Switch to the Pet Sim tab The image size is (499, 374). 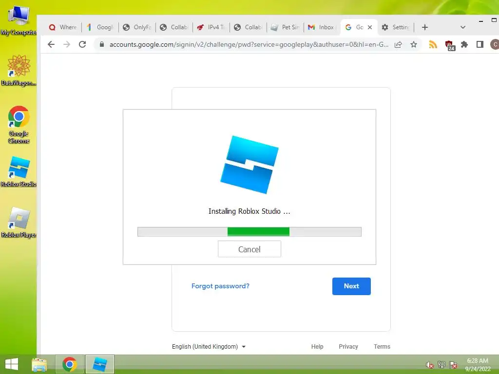click(285, 27)
